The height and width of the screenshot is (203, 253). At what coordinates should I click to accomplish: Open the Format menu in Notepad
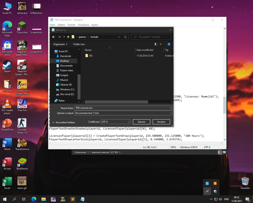[71, 25]
